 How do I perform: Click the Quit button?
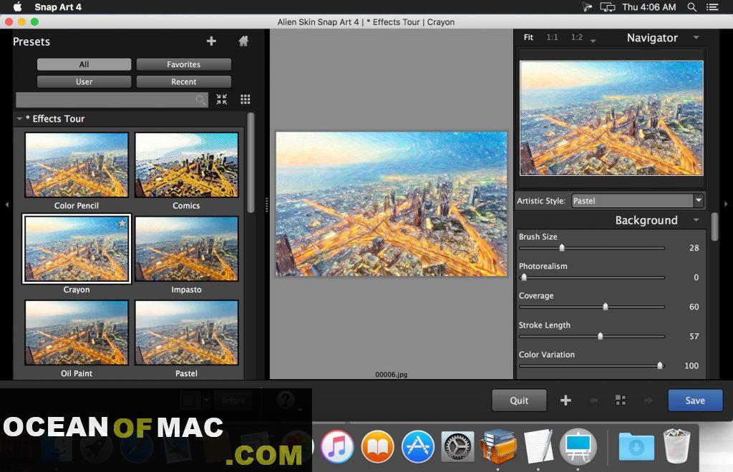[519, 400]
